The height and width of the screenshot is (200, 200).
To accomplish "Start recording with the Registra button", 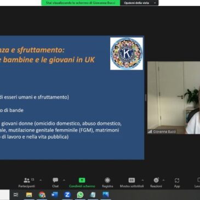I will click(x=107, y=182).
